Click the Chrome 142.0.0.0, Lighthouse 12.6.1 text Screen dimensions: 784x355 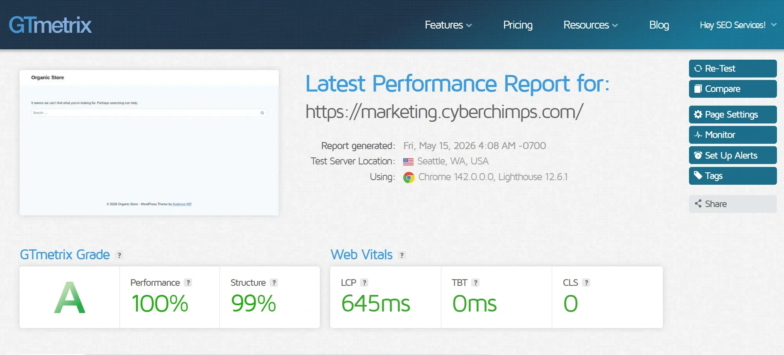tap(493, 177)
